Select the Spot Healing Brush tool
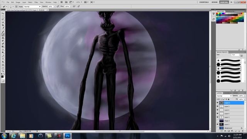This screenshot has width=247, height=139. pyautogui.click(x=3, y=32)
